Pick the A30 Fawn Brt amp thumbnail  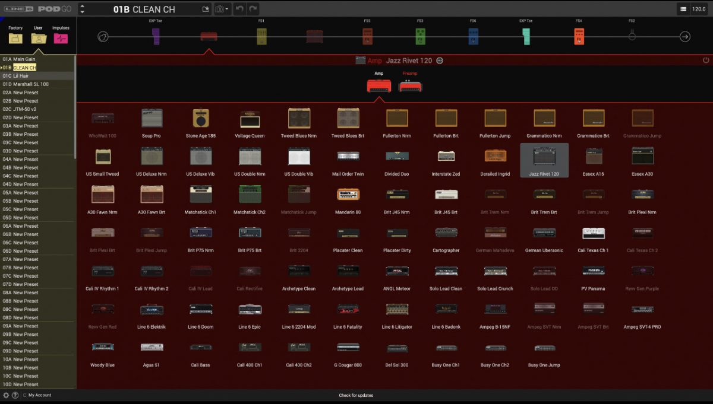coord(152,194)
